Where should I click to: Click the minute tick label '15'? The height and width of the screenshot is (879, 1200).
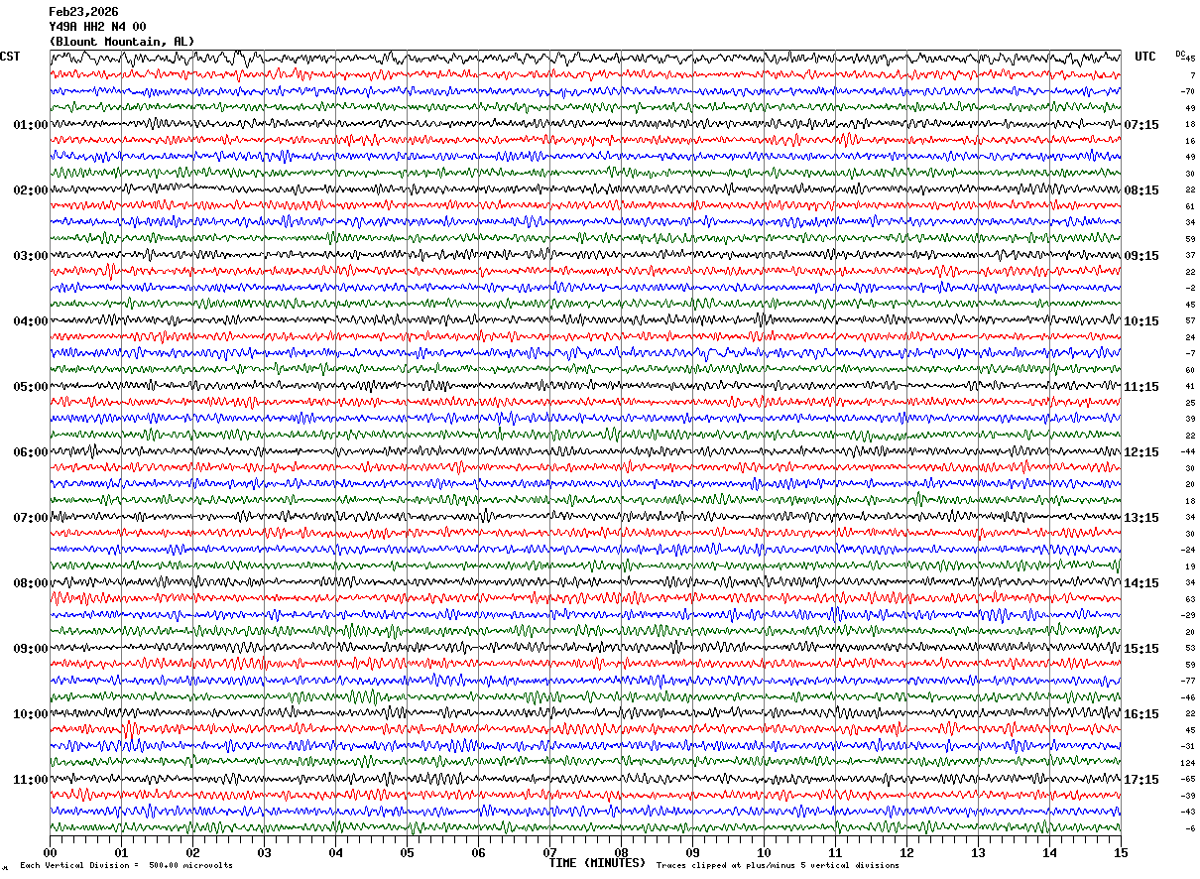pos(1121,852)
